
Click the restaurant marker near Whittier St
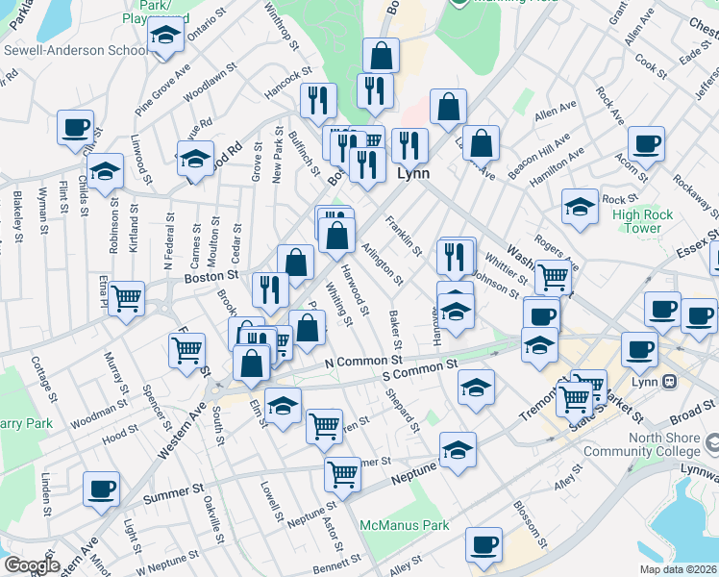pyautogui.click(x=455, y=260)
